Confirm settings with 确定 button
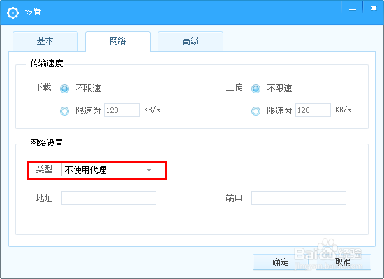The width and height of the screenshot is (384, 279). coord(281,262)
